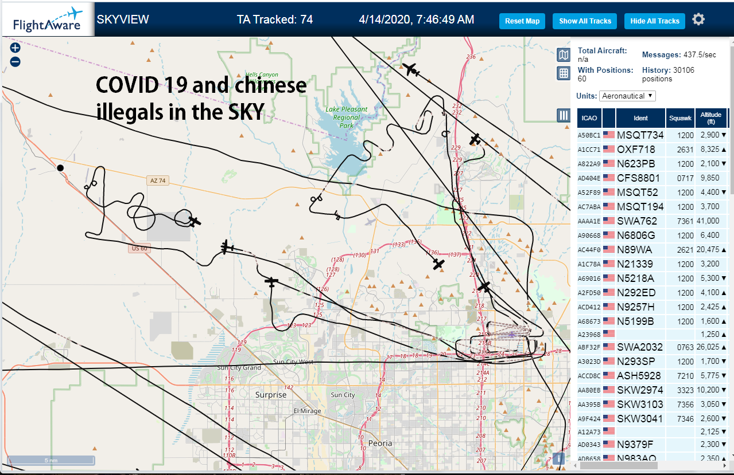Open the settings gear
Screen dimensions: 734x475
[x=698, y=19]
